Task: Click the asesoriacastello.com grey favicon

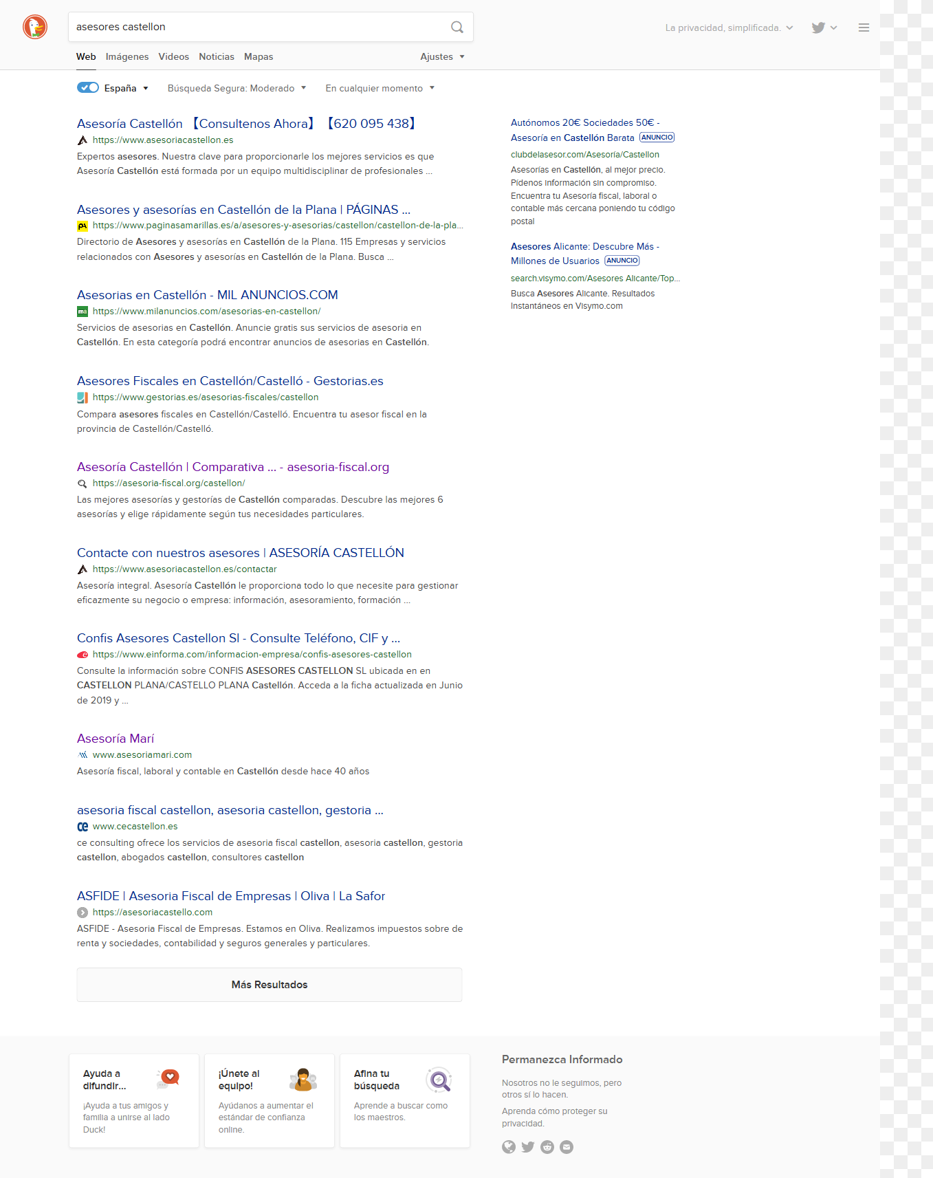Action: coord(83,913)
